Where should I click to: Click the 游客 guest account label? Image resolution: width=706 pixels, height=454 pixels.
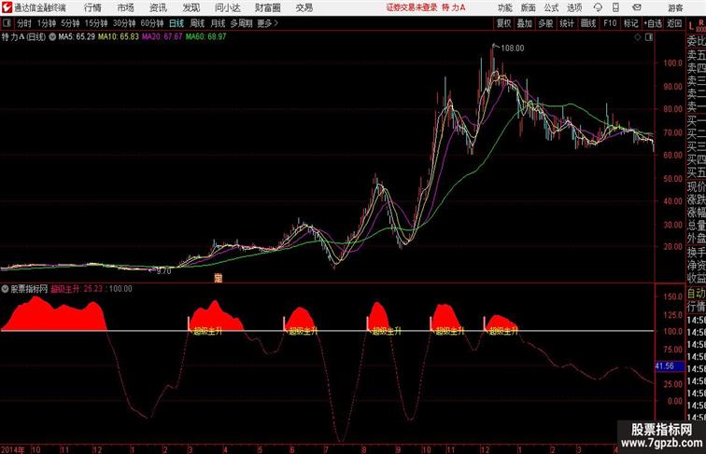coord(675,7)
